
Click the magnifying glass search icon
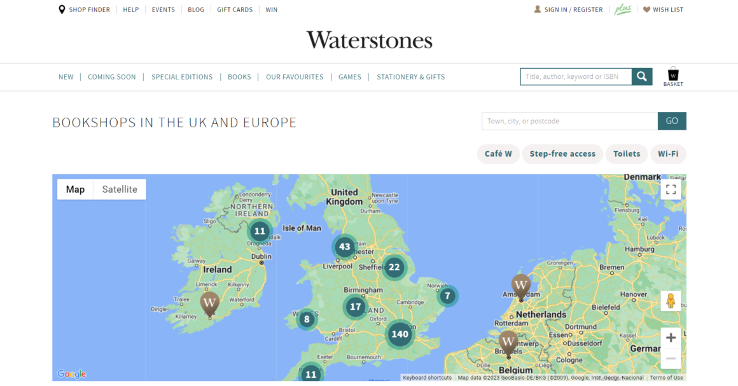click(642, 76)
